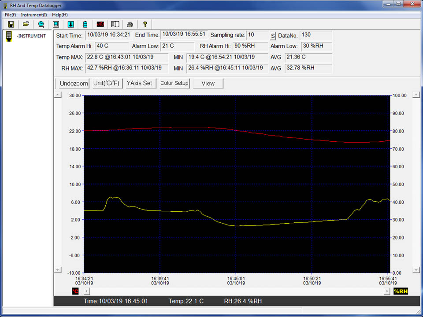Click the red °C axis indicator

coord(75,291)
